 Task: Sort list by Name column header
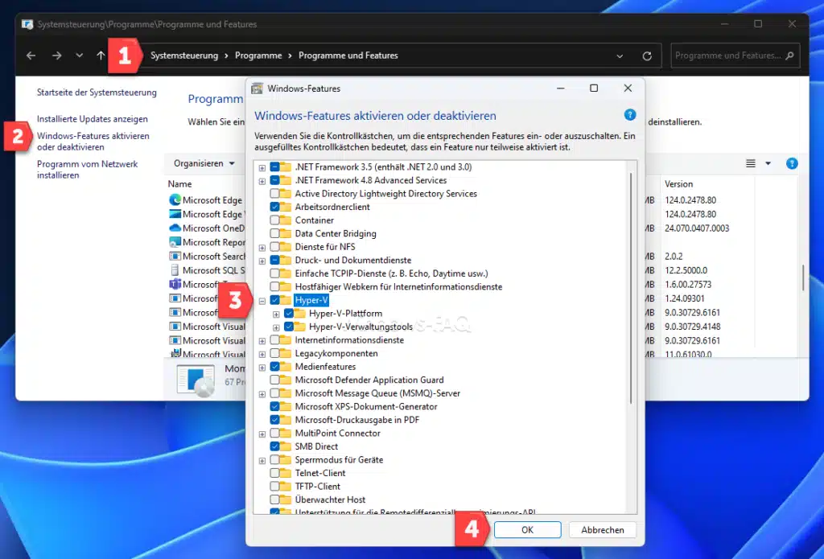tap(179, 184)
